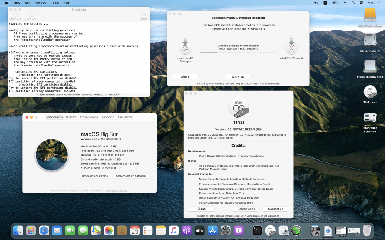Click the installer creation progress bar
The width and height of the screenshot is (385, 240).
pyautogui.click(x=238, y=52)
